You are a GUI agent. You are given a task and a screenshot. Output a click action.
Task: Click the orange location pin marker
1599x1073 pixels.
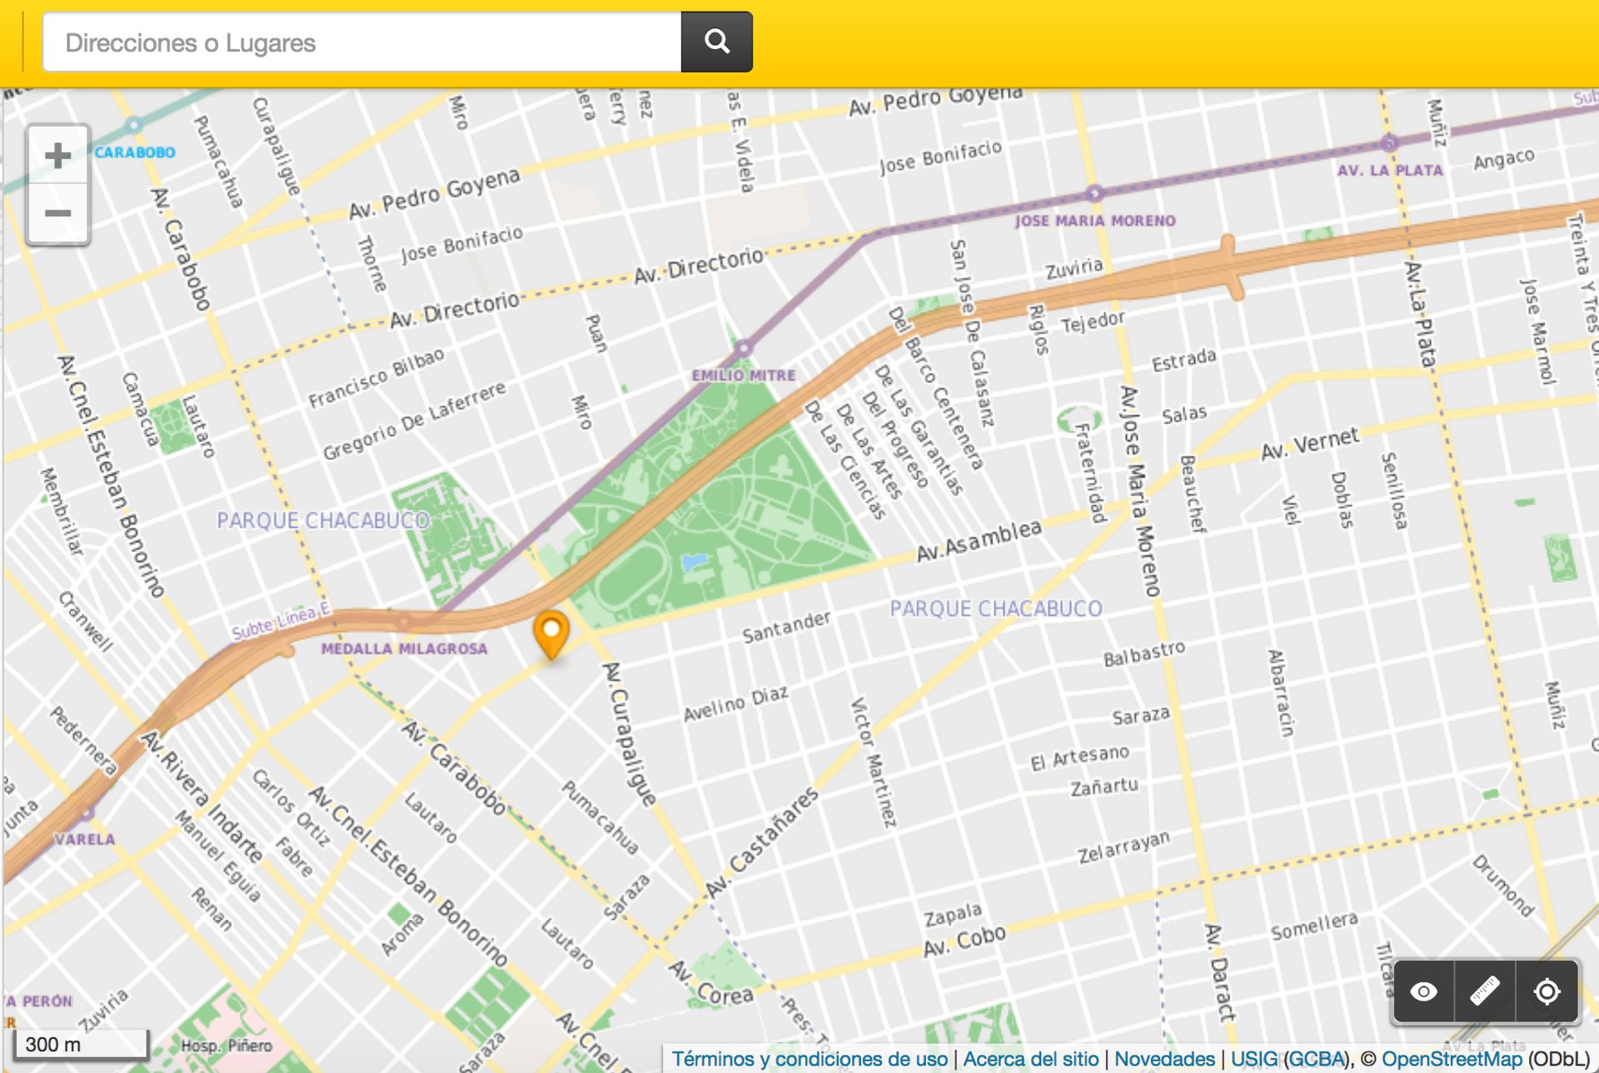[x=550, y=634]
